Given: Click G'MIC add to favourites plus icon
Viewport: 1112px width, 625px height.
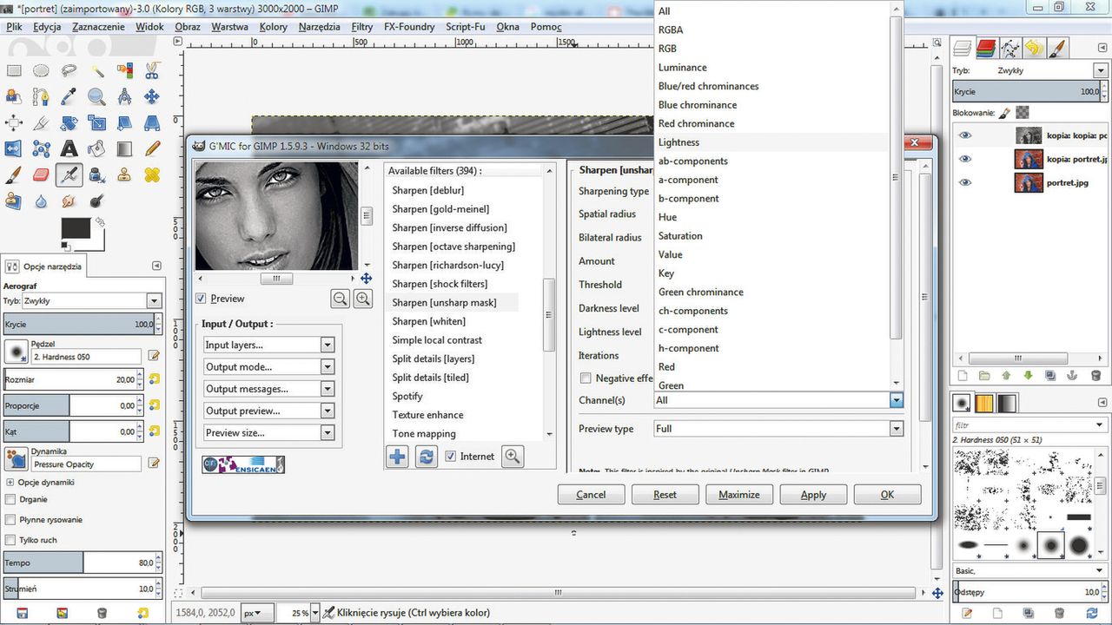Looking at the screenshot, I should [397, 457].
